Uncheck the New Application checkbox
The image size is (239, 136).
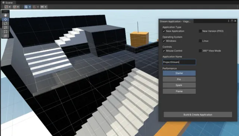tap(164, 31)
